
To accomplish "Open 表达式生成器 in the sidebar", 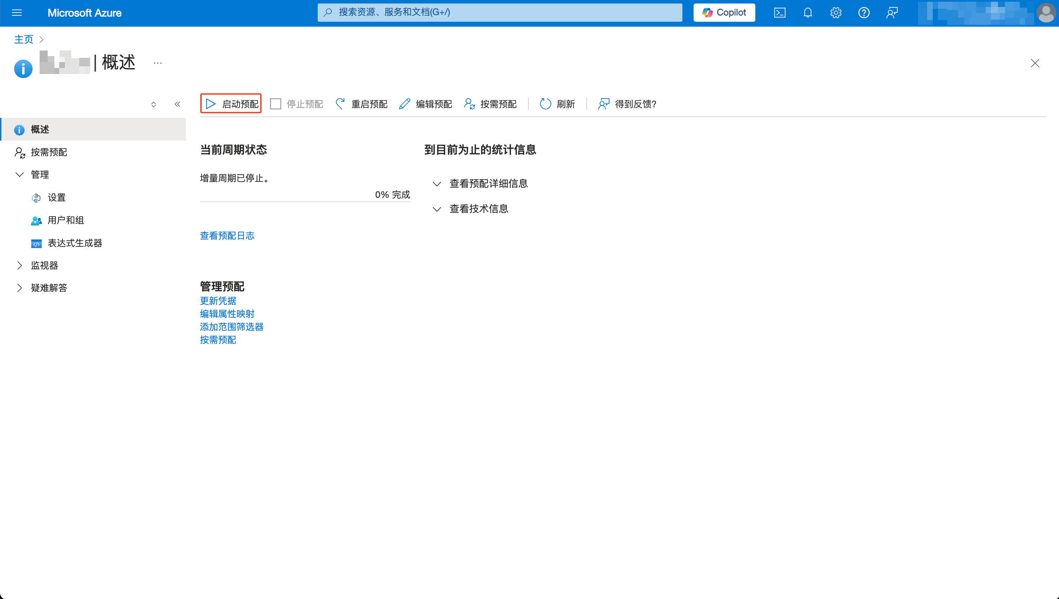I will pos(75,243).
